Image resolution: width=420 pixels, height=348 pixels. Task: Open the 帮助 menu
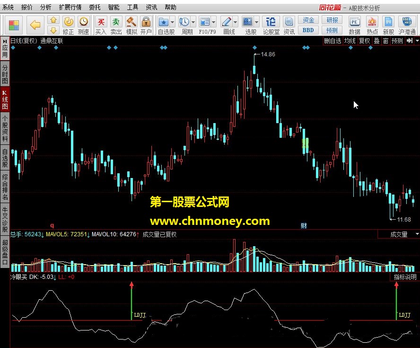[x=170, y=7]
